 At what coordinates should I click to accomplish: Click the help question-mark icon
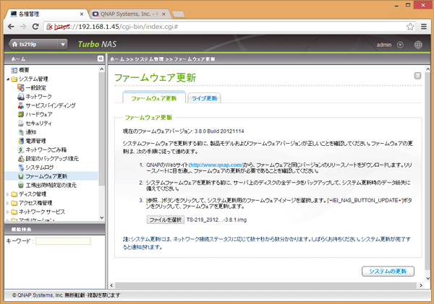tap(417, 76)
